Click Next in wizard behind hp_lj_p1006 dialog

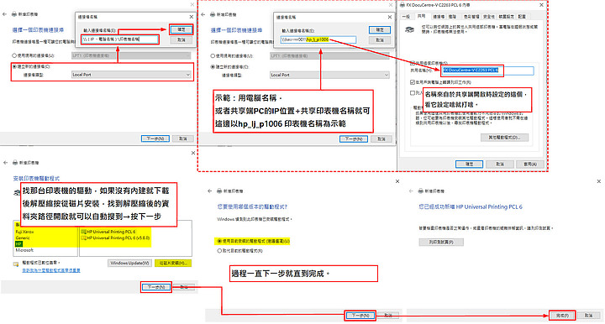tap(354, 138)
